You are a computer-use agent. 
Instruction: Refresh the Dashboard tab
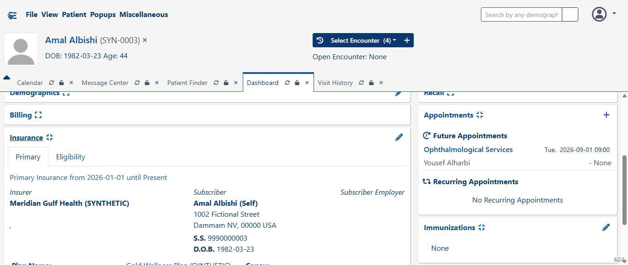287,83
